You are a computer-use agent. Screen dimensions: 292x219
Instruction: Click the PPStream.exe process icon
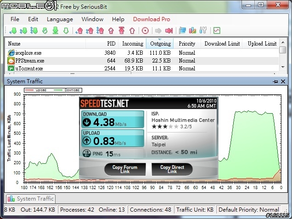(x=11, y=61)
